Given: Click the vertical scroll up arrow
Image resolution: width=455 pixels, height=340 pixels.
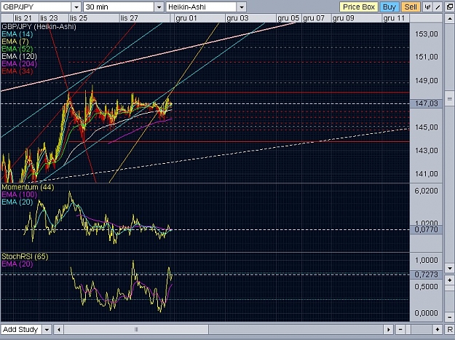Looking at the screenshot, I should tap(449, 19).
